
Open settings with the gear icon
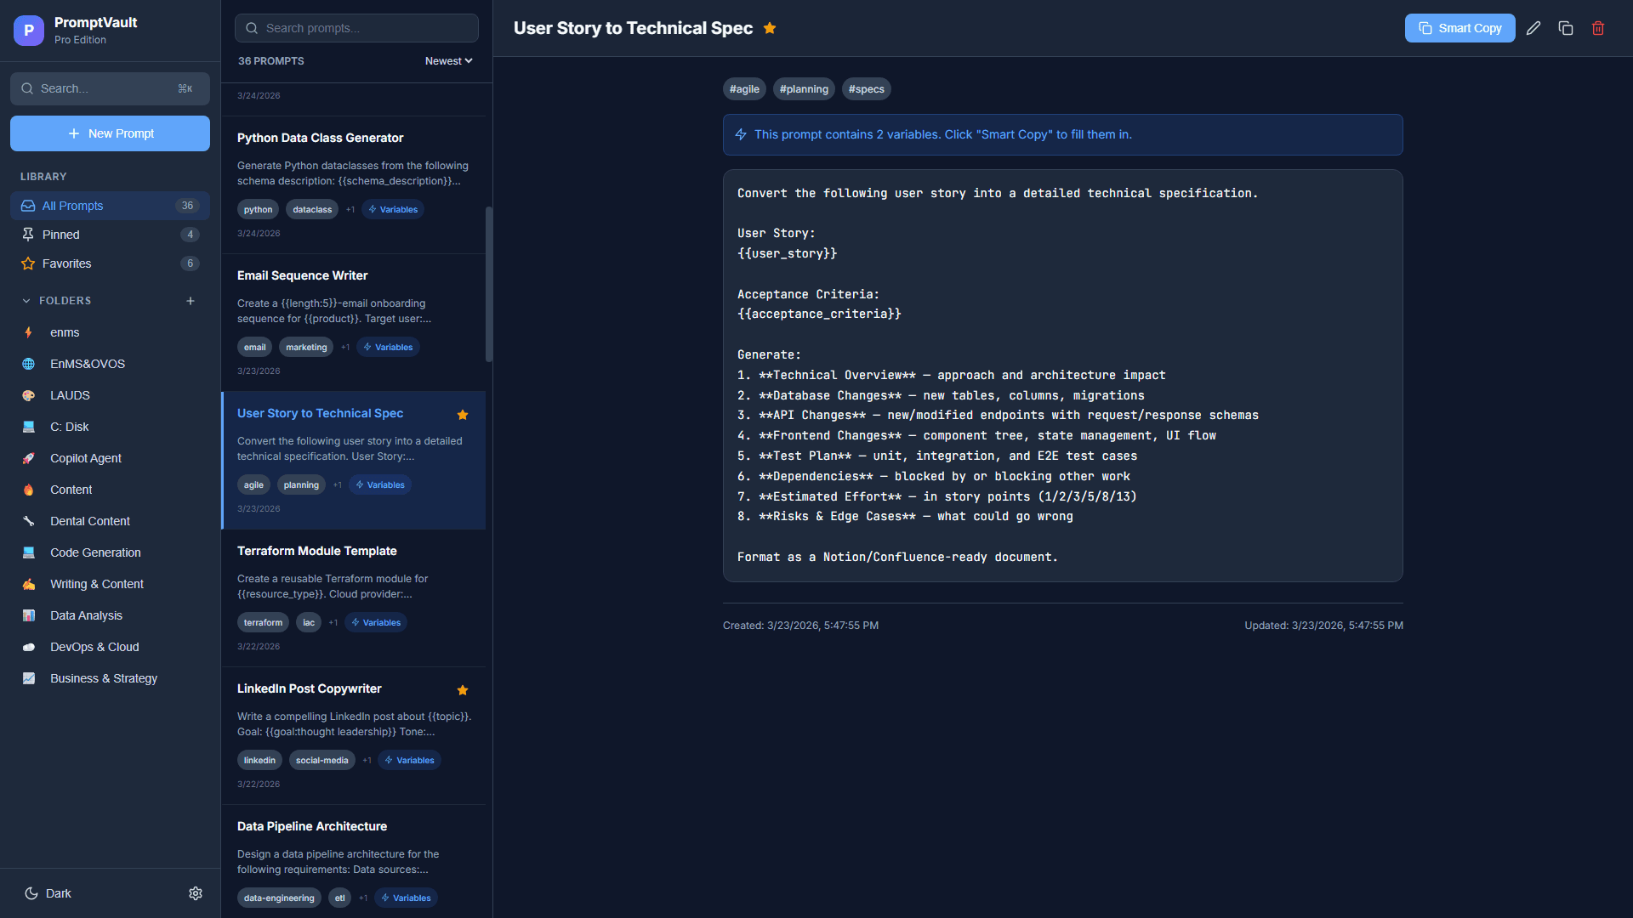click(196, 893)
